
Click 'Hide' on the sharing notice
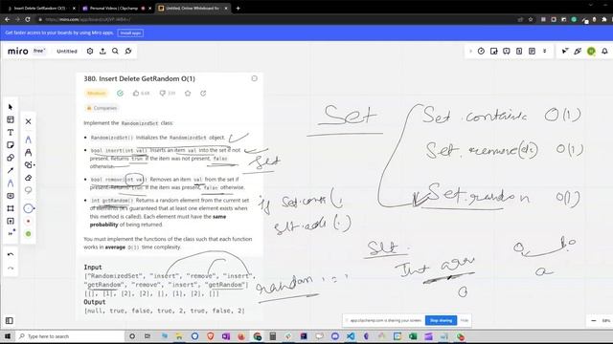(464, 321)
